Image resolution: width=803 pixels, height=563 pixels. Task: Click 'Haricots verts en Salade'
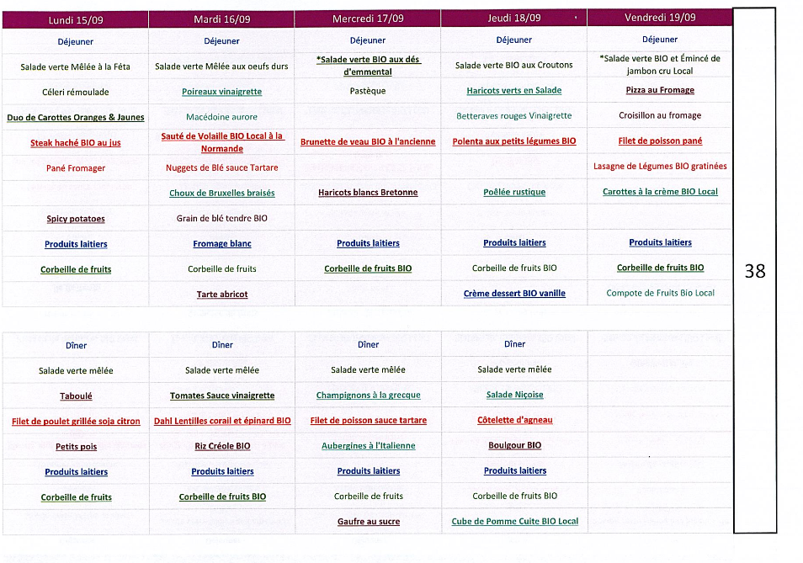click(x=513, y=91)
